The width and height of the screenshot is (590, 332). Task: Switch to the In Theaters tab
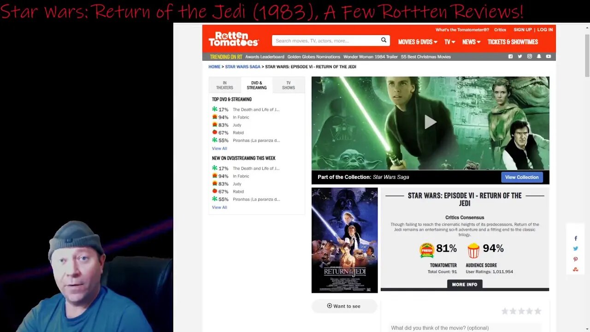[224, 85]
